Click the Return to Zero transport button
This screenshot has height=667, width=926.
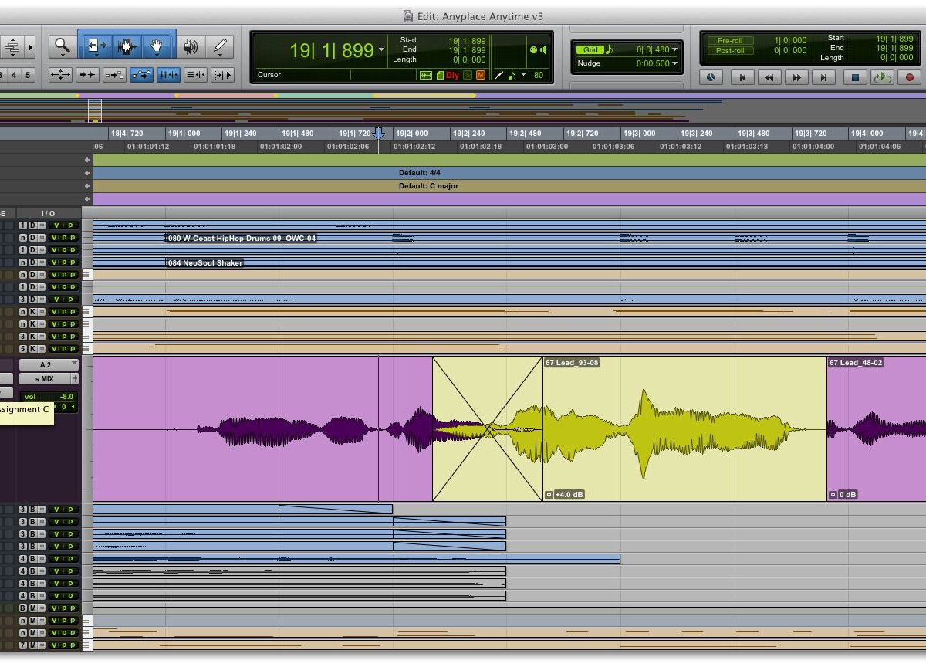742,77
